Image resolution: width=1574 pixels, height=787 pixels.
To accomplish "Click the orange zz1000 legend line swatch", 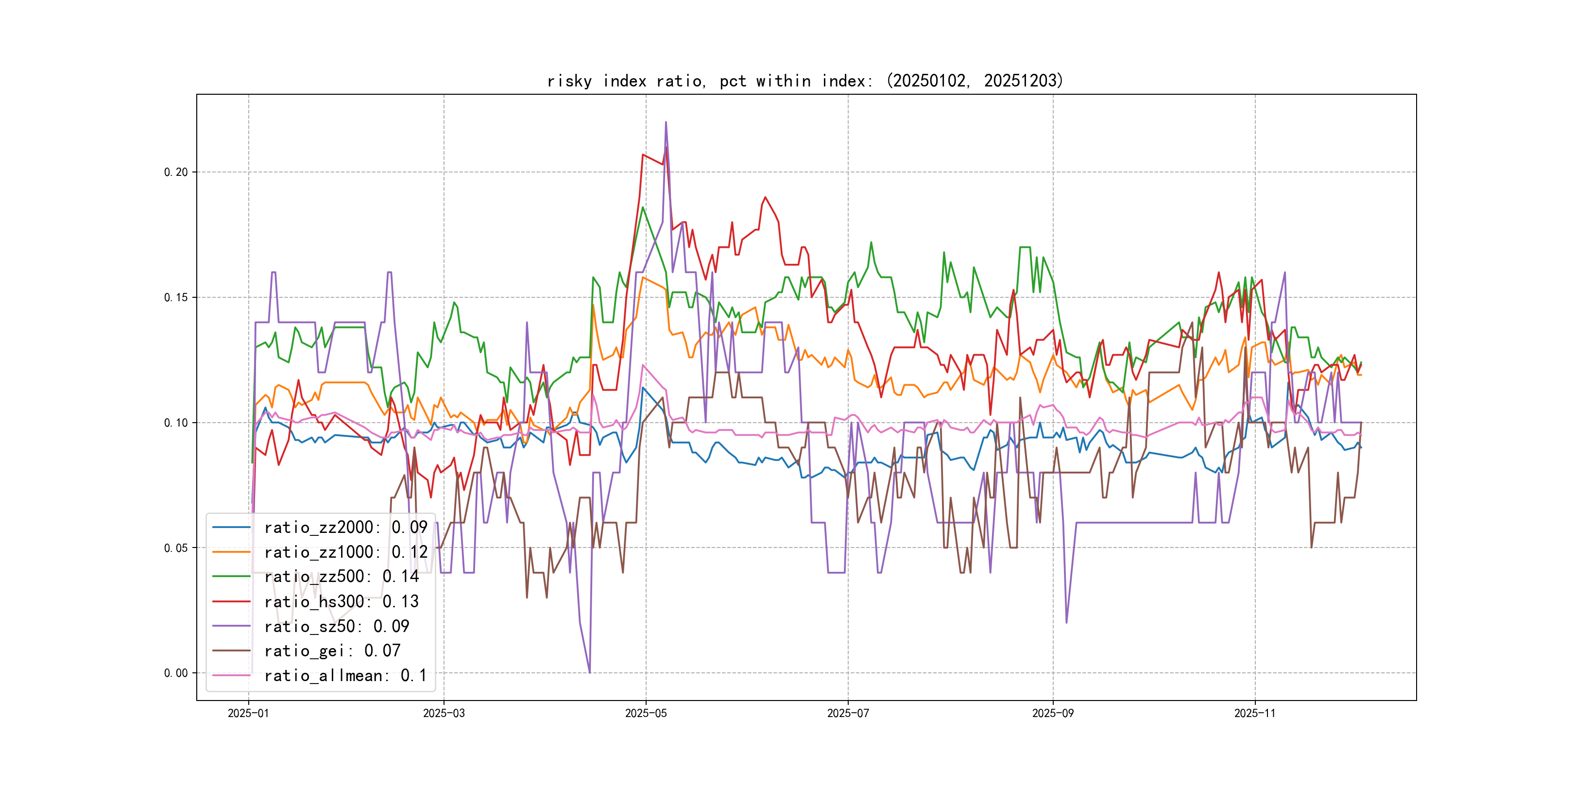I will pyautogui.click(x=232, y=552).
